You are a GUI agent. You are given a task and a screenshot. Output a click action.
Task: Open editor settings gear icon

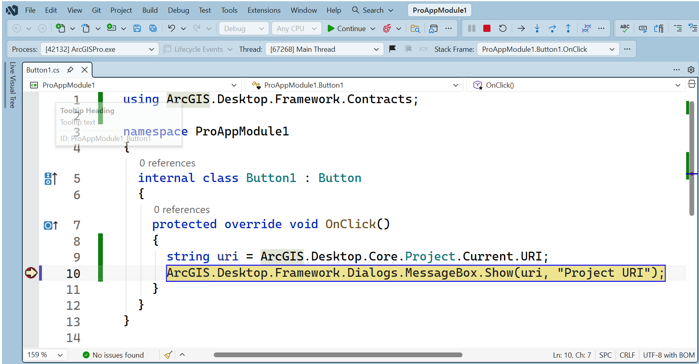(691, 70)
